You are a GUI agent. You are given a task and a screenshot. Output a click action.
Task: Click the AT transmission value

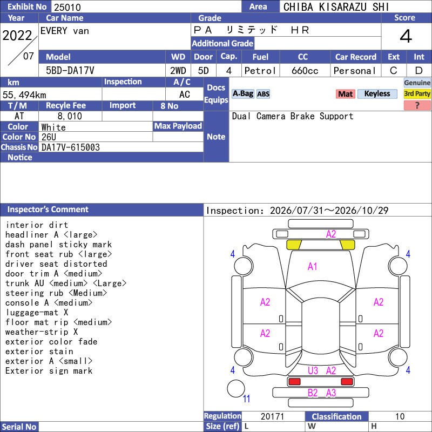[19, 116]
